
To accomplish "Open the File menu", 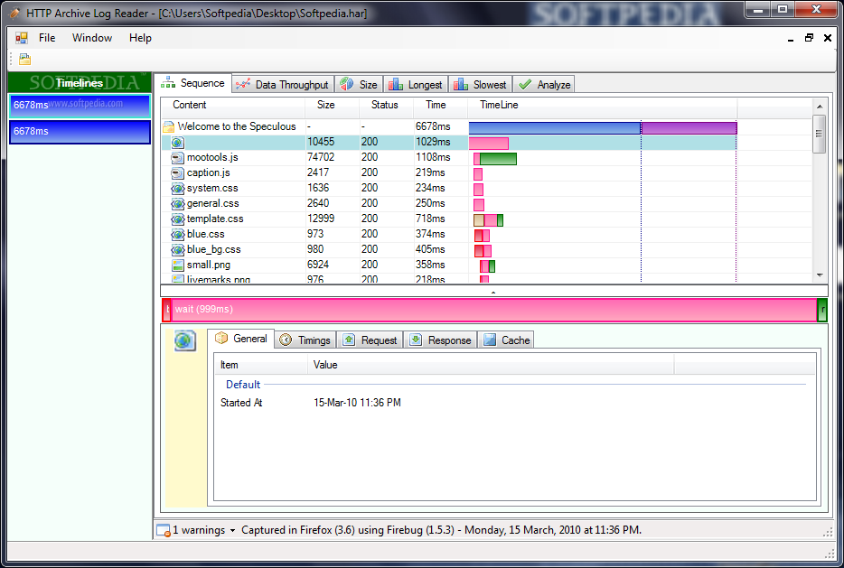I will point(47,38).
